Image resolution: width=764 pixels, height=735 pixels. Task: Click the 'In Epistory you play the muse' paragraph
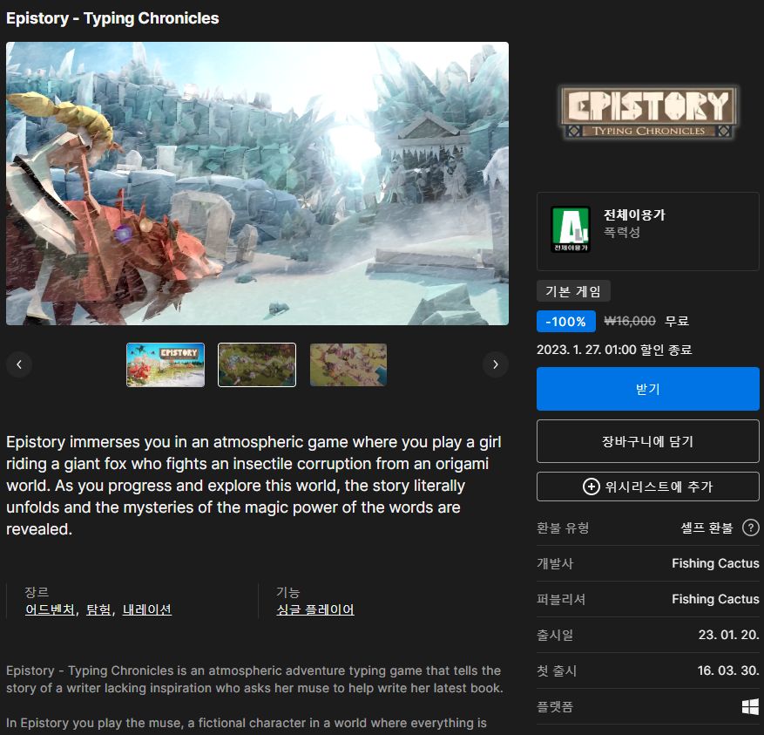coord(247,723)
